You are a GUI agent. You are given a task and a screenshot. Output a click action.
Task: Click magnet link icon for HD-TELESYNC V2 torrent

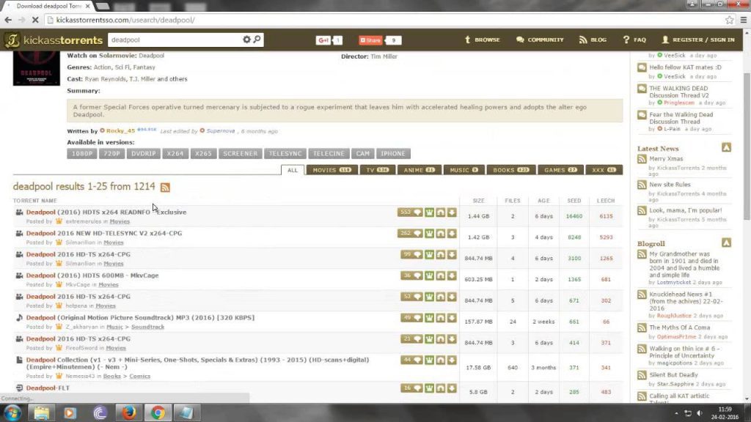tap(440, 234)
